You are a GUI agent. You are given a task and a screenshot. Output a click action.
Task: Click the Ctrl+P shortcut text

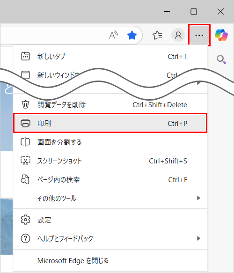pos(177,124)
